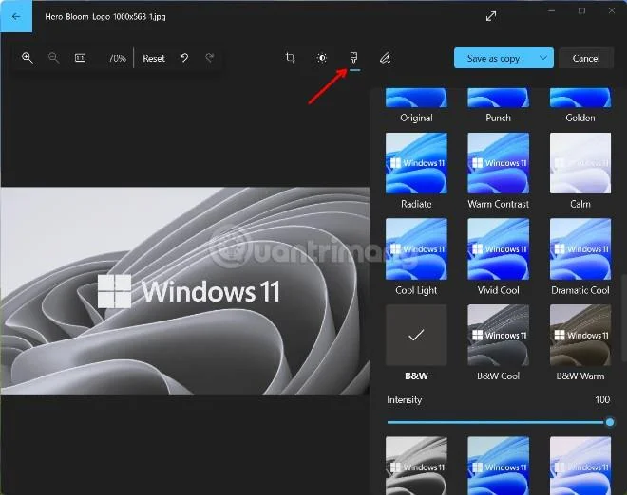The height and width of the screenshot is (495, 627).
Task: Cancel the photo edits
Action: pos(586,58)
